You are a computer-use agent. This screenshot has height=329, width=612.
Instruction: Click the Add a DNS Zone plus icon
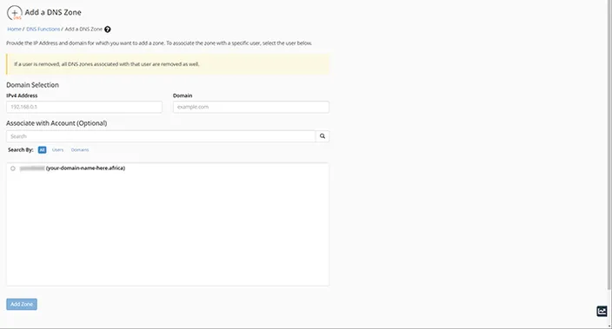[15, 12]
